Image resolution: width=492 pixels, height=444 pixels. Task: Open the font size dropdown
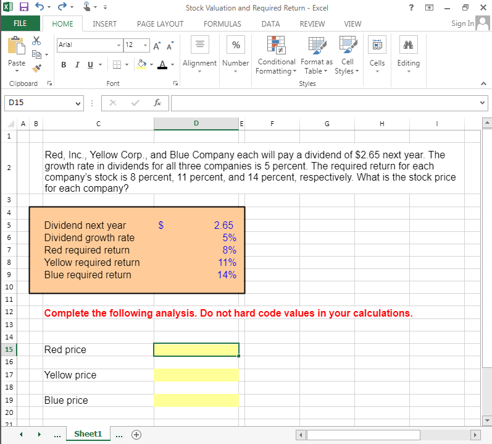[x=145, y=45]
